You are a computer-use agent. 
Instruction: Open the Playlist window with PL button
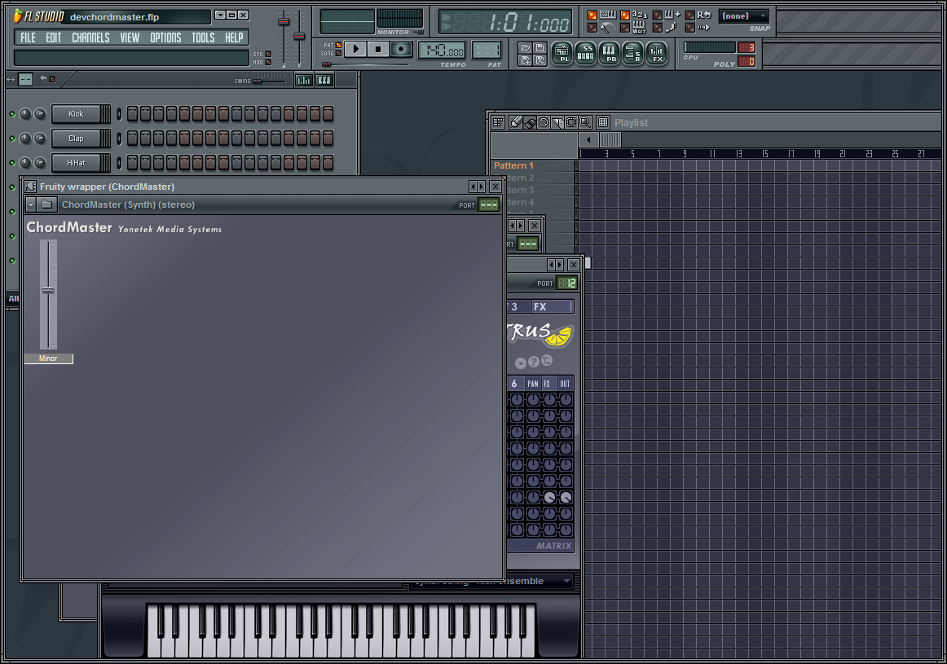(x=562, y=53)
